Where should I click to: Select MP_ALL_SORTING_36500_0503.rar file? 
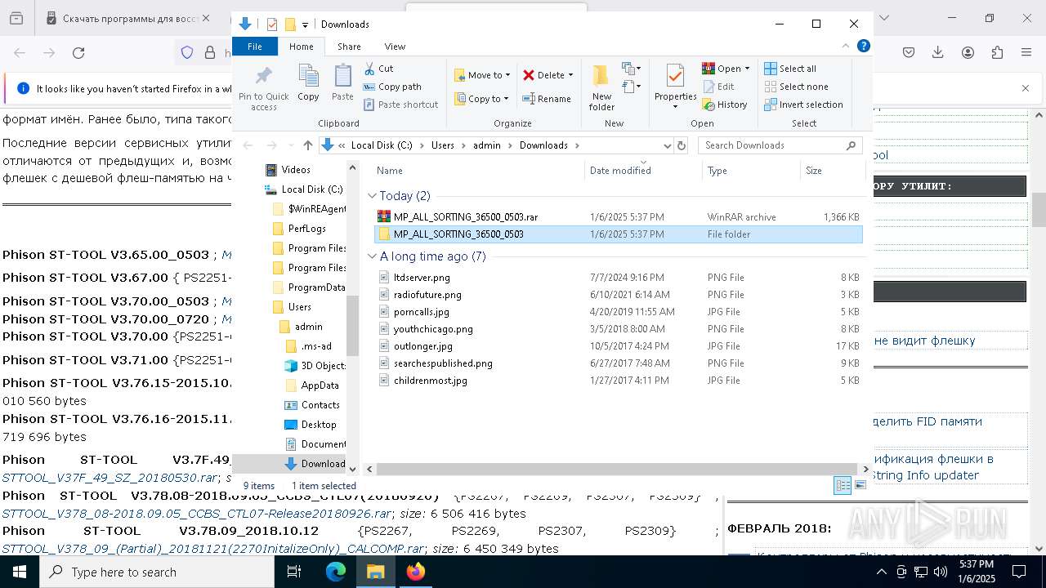coord(618,217)
